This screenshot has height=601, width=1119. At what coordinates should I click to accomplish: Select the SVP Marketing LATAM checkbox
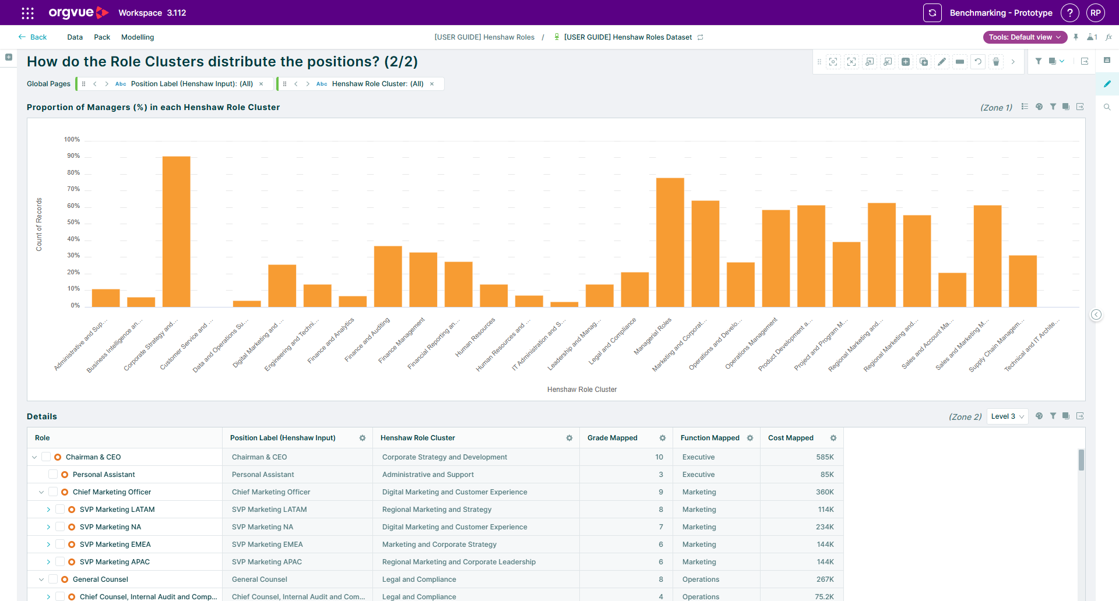click(60, 510)
